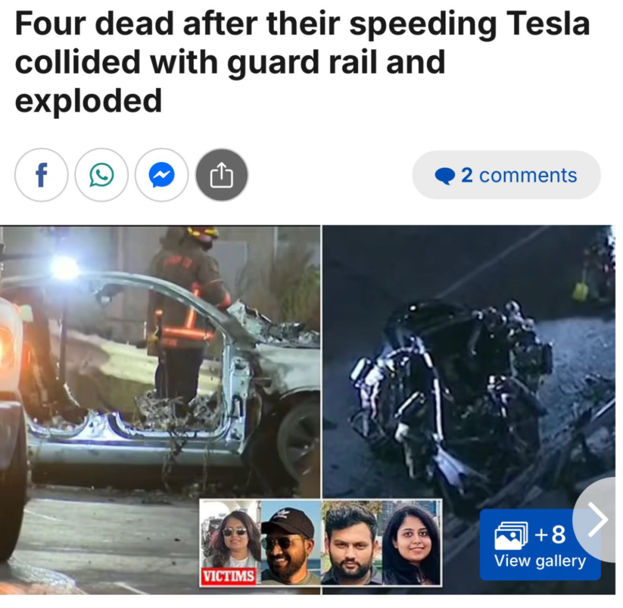Open the Four dead Tesla headline
This screenshot has height=608, width=623.
[302, 62]
